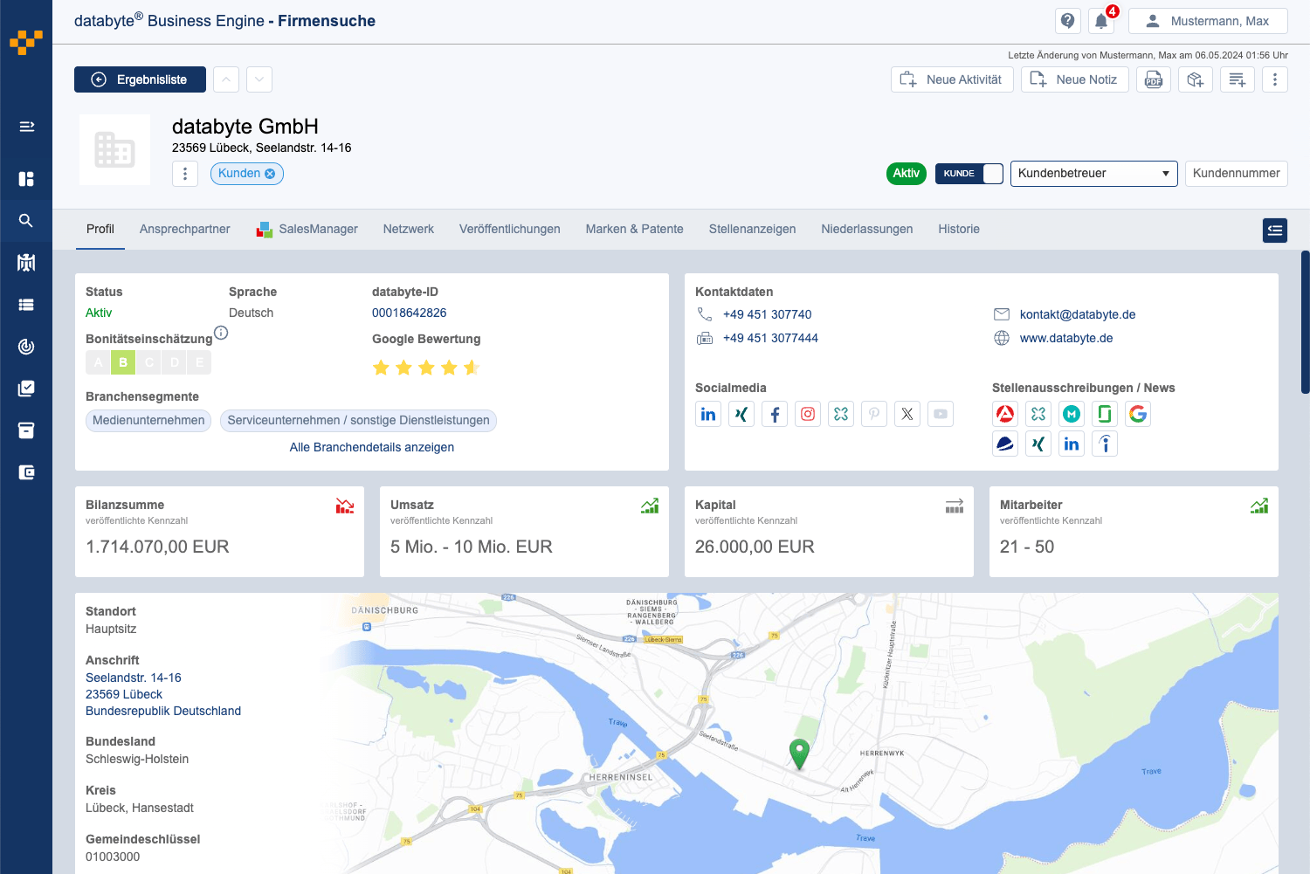Click the Indeed icon under Stellenausschreibungen
This screenshot has height=874, width=1310.
point(1105,444)
